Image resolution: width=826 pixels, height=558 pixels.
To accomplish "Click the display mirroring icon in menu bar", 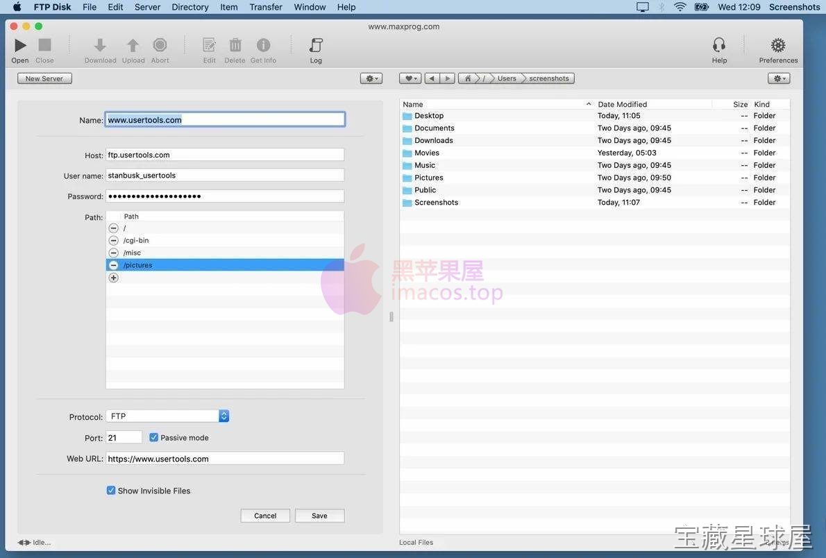I will tap(643, 7).
